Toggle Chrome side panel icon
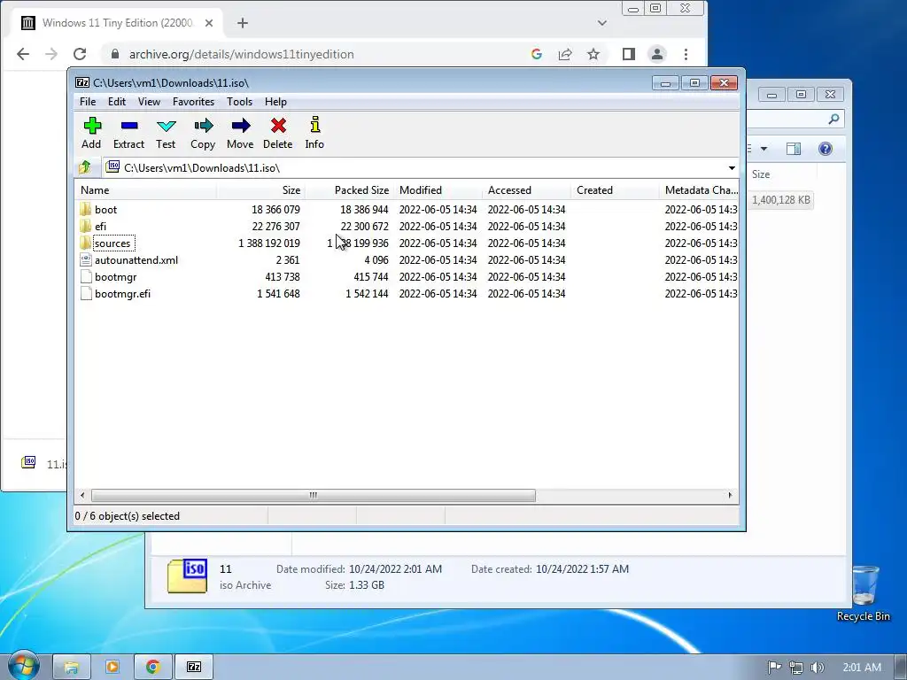Image resolution: width=907 pixels, height=680 pixels. [x=629, y=54]
